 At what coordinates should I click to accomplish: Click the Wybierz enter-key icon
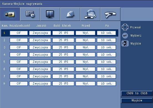click(x=125, y=36)
